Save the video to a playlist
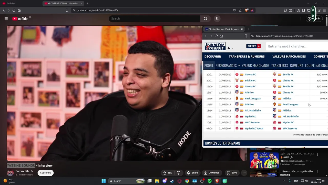 pyautogui.click(x=232, y=173)
